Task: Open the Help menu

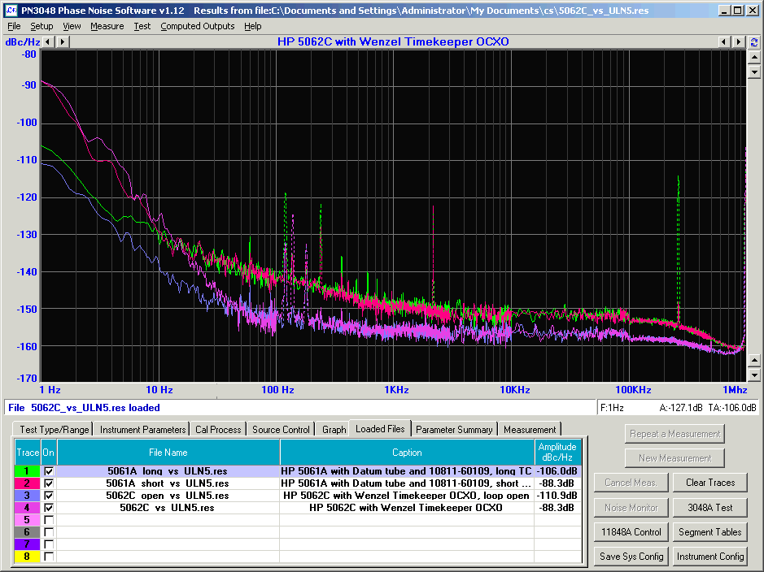Action: [253, 26]
